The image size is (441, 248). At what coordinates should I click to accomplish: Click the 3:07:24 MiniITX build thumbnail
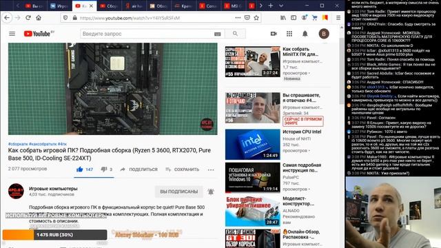[253, 61]
